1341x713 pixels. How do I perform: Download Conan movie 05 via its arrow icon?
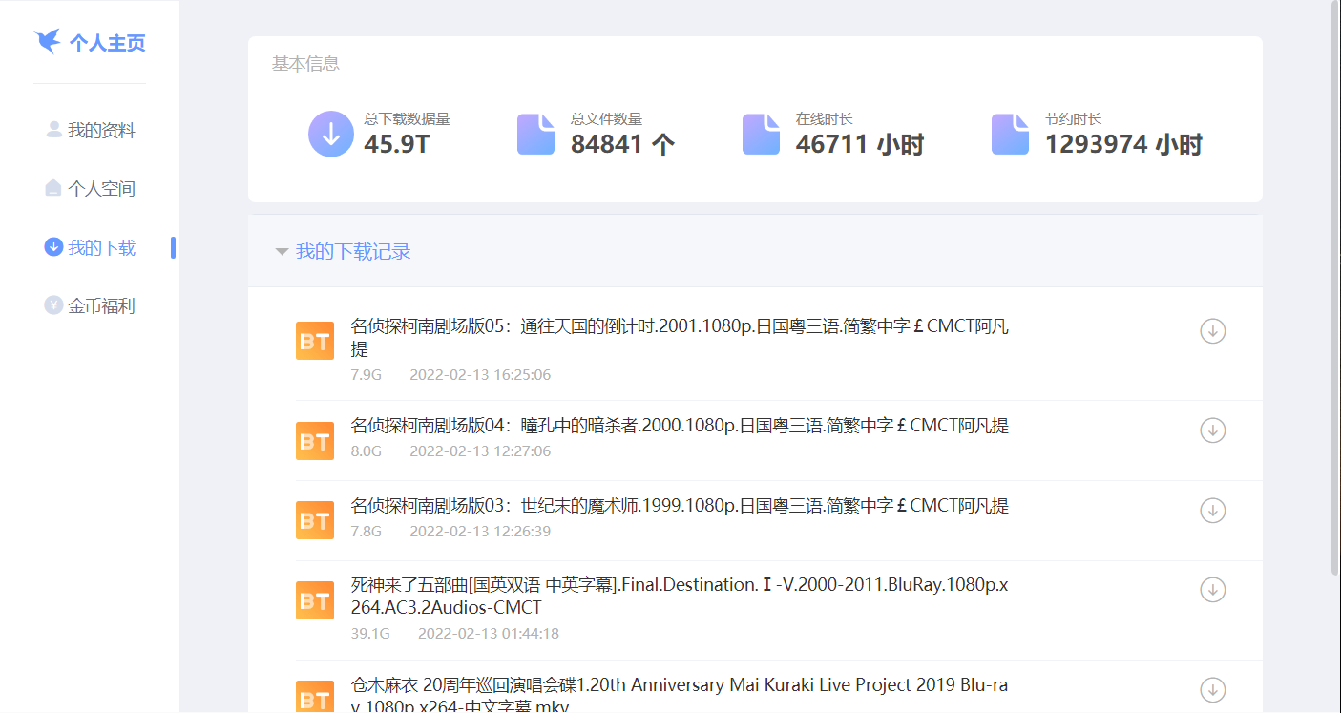(1212, 331)
